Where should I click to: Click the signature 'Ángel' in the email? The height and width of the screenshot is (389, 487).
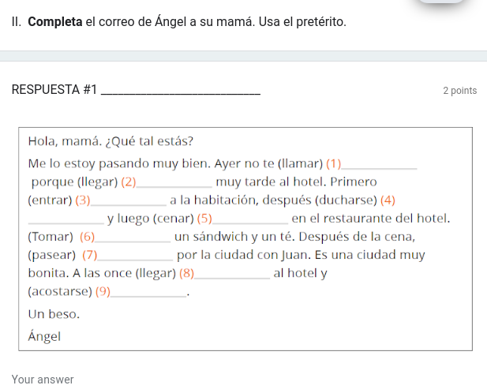pyautogui.click(x=44, y=335)
